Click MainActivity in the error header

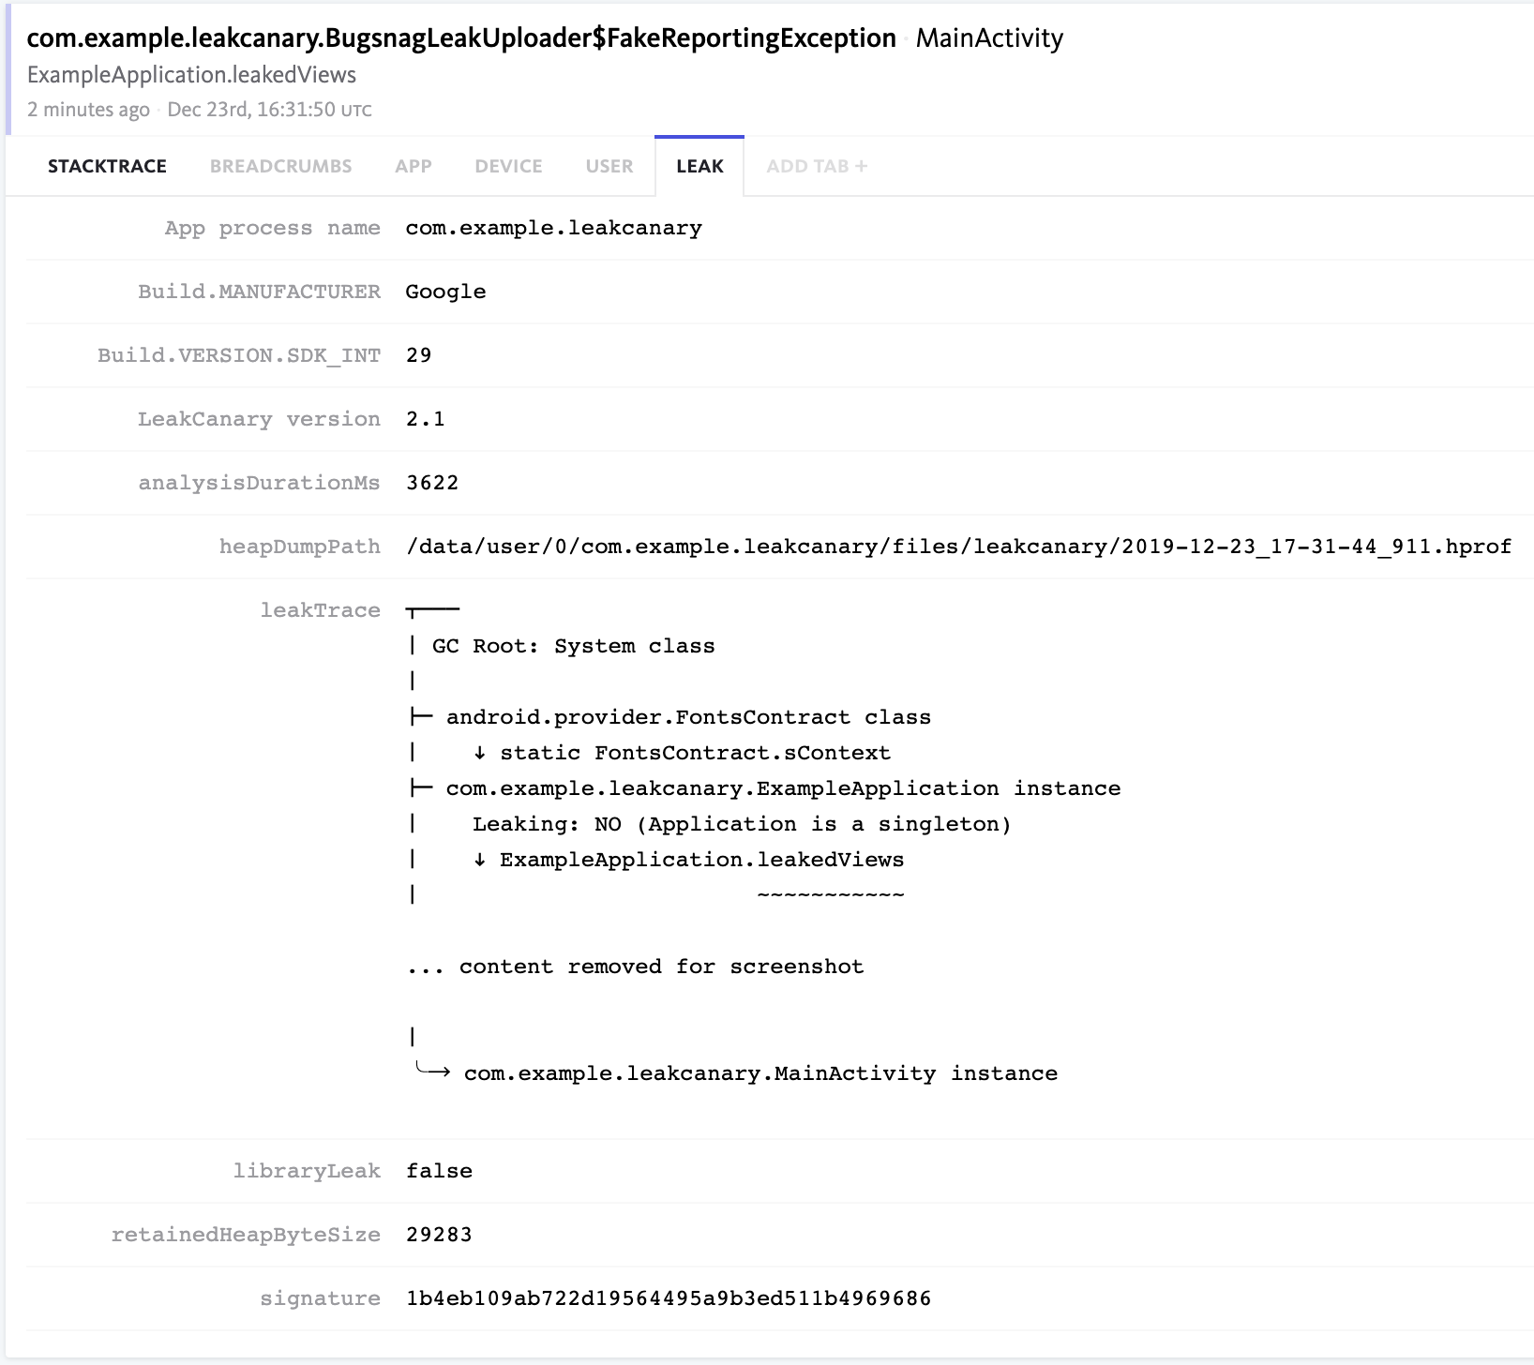point(988,38)
